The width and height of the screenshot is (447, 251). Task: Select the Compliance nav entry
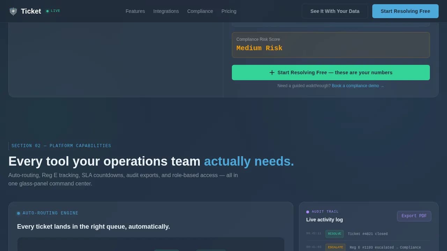pyautogui.click(x=200, y=11)
